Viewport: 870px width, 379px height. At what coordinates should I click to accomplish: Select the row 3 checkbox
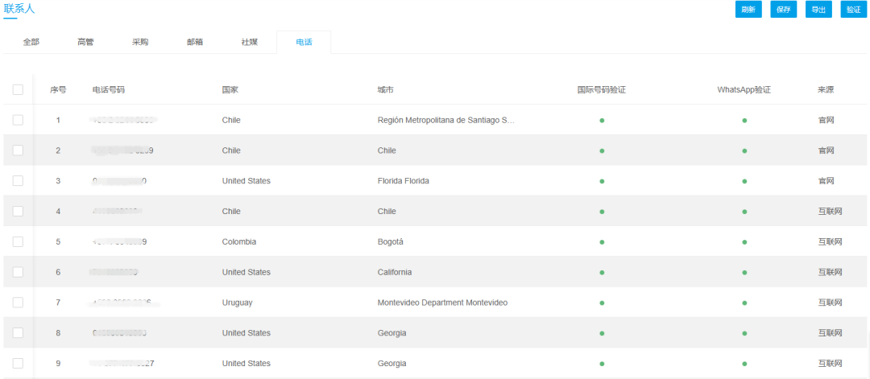pos(18,181)
